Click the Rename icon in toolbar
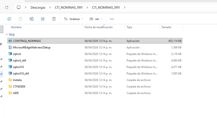 point(31,19)
